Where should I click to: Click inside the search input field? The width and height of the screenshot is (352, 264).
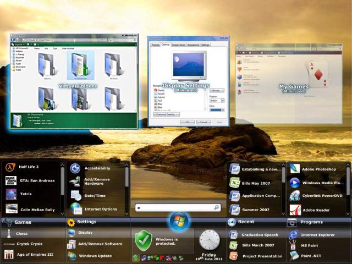(175, 207)
